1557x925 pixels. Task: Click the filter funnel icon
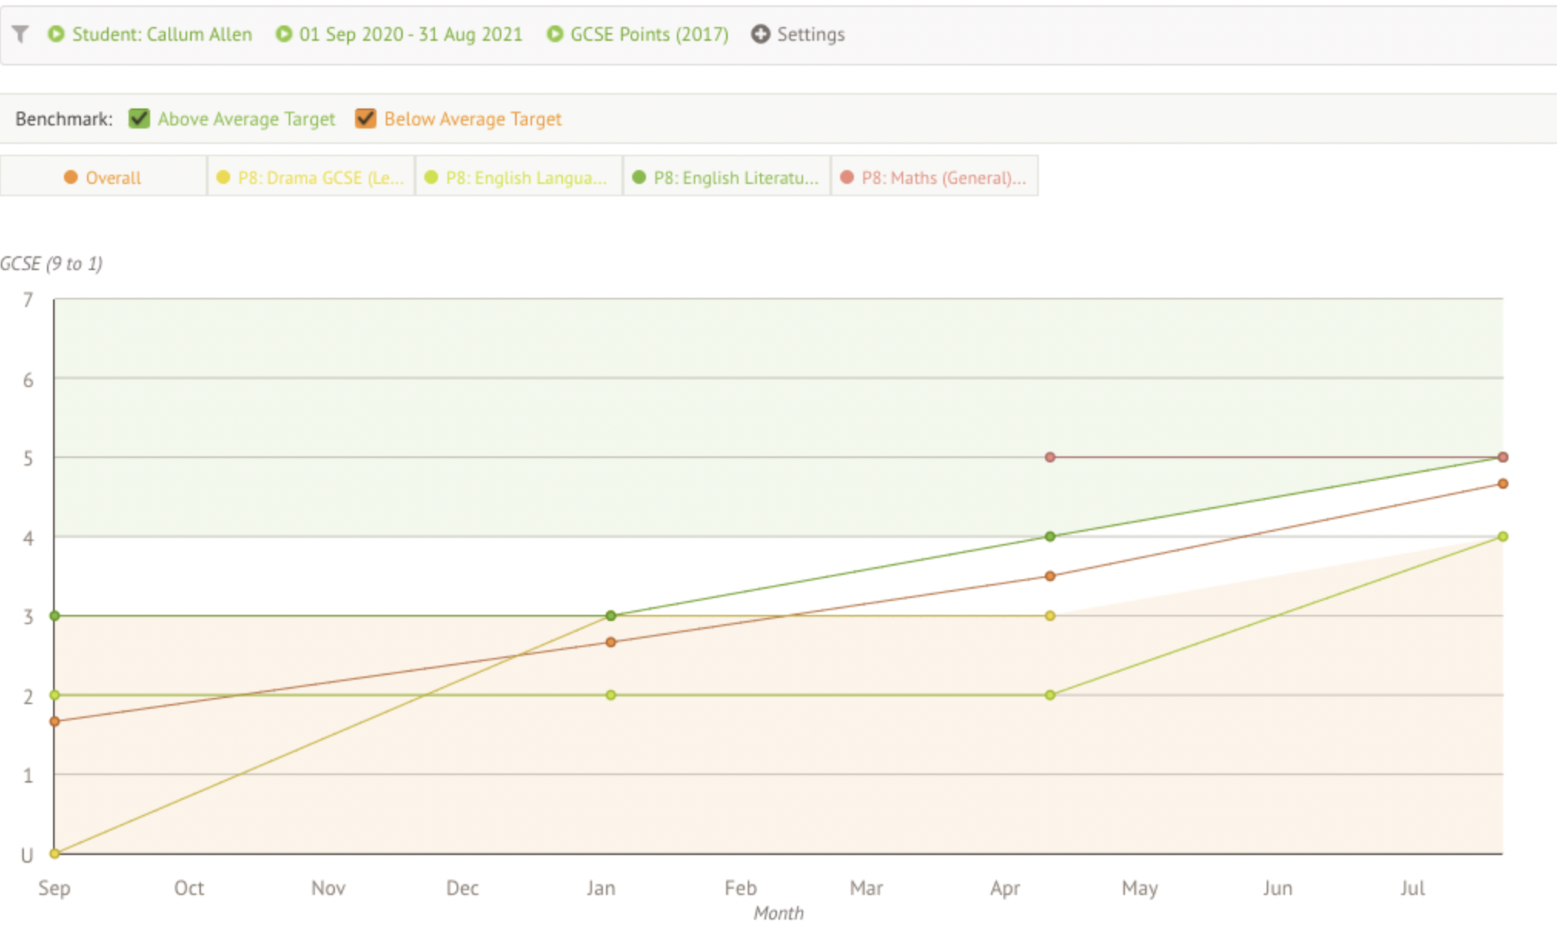[21, 34]
